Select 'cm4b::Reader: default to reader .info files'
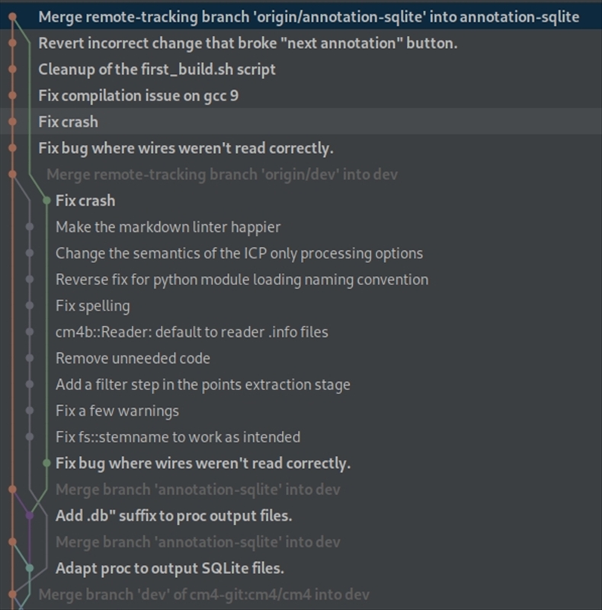The image size is (602, 610). coord(191,332)
